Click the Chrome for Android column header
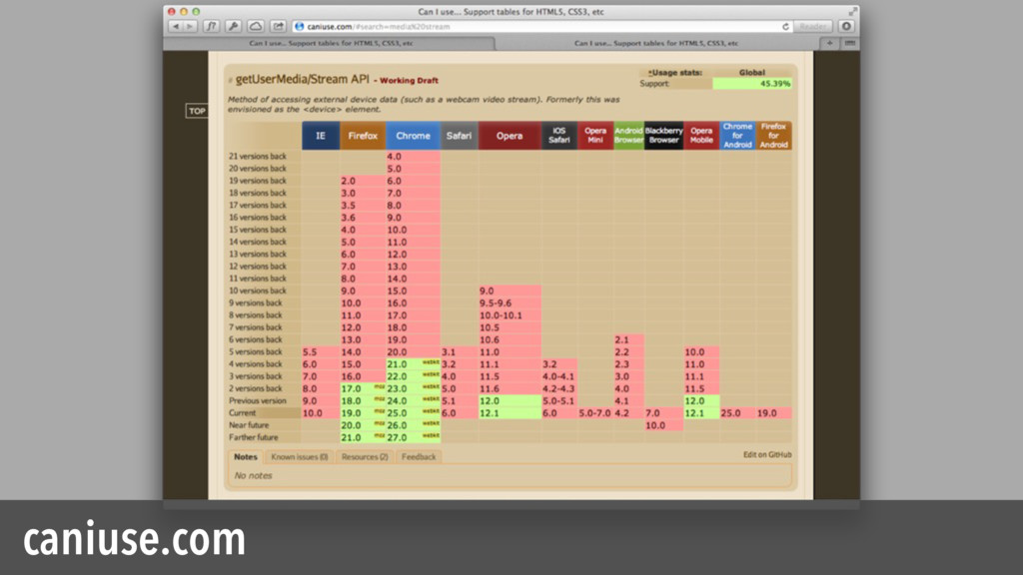 click(738, 136)
